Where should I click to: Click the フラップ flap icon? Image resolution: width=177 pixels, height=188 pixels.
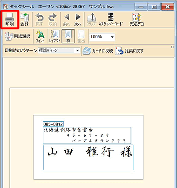91,20
